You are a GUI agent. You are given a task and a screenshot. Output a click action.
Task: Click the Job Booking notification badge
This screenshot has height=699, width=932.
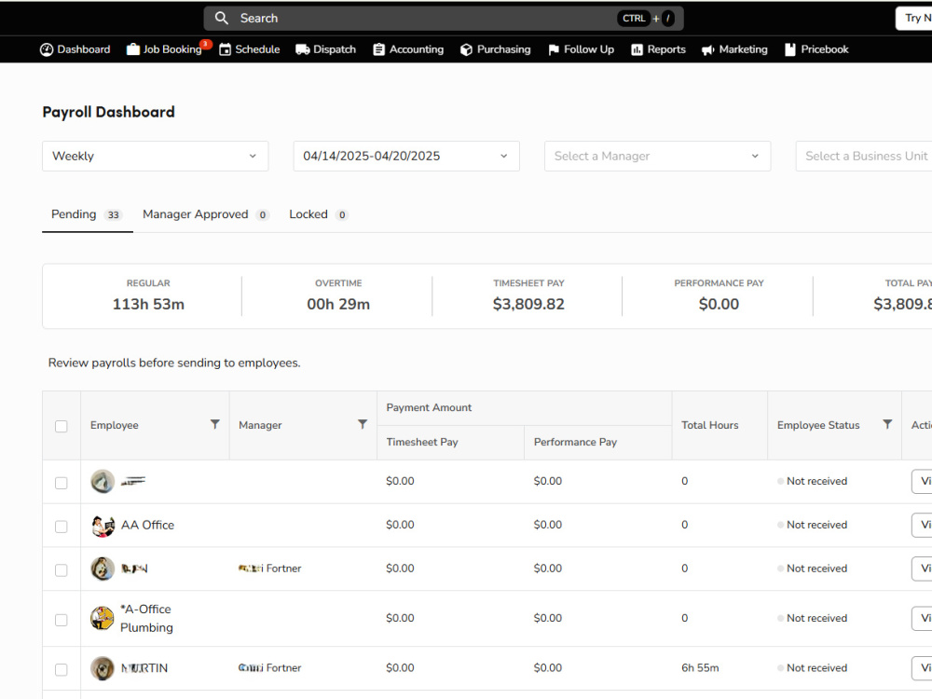(206, 44)
